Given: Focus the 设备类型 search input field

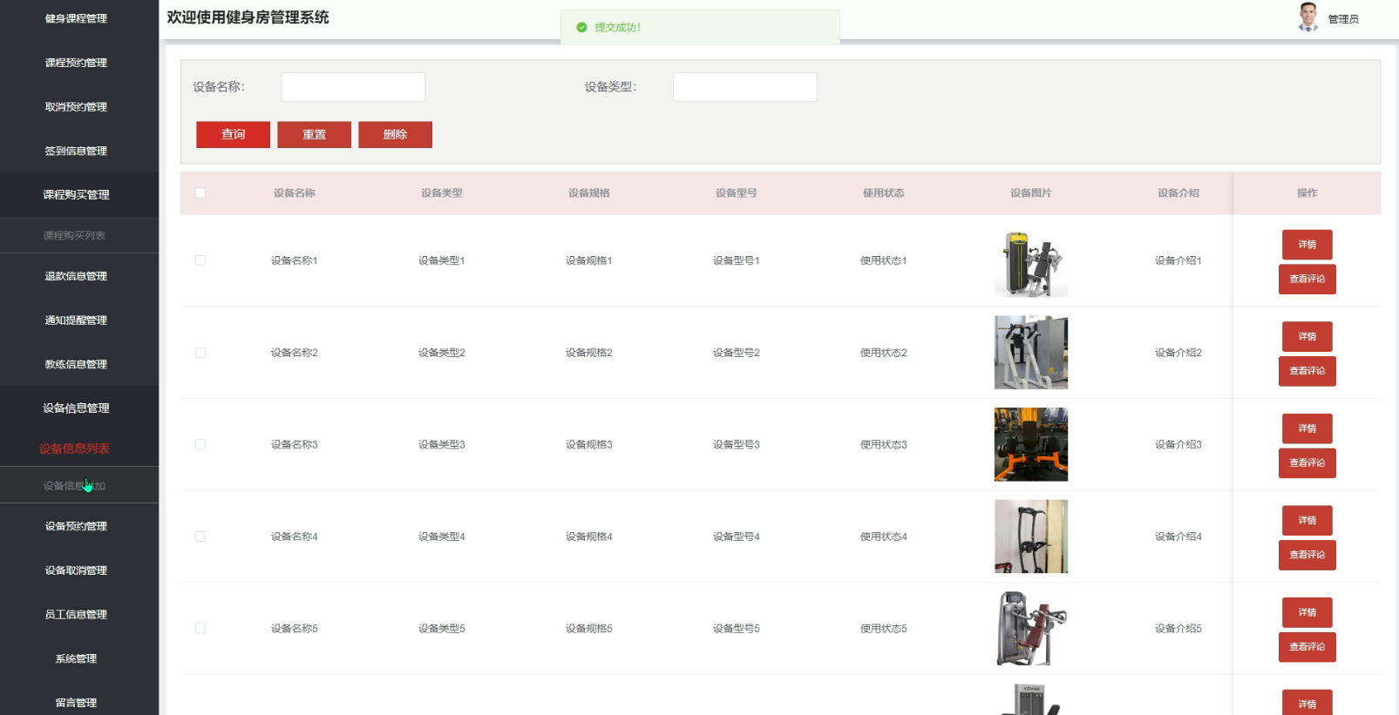Looking at the screenshot, I should 745,87.
